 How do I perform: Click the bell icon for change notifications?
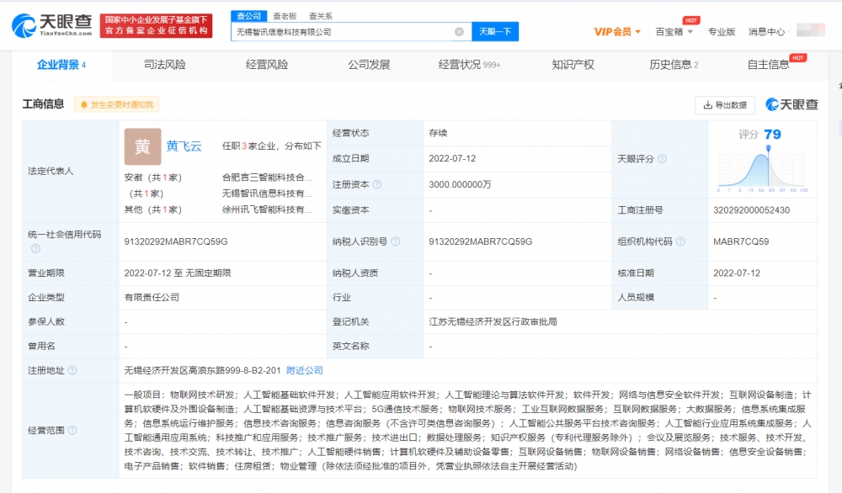pyautogui.click(x=83, y=105)
